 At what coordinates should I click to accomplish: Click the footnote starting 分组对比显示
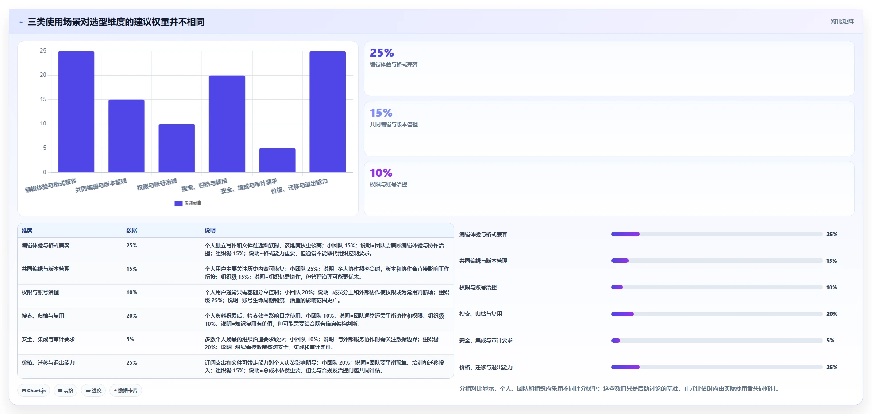pos(620,389)
